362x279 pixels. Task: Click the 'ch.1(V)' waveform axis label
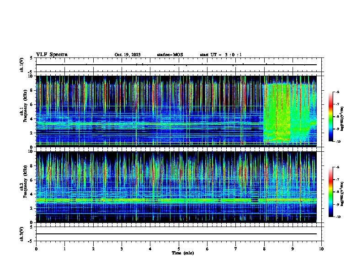point(22,65)
